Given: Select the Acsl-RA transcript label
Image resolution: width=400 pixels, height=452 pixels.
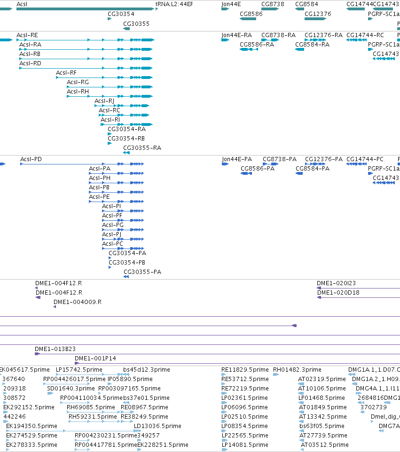Looking at the screenshot, I should 30,44.
